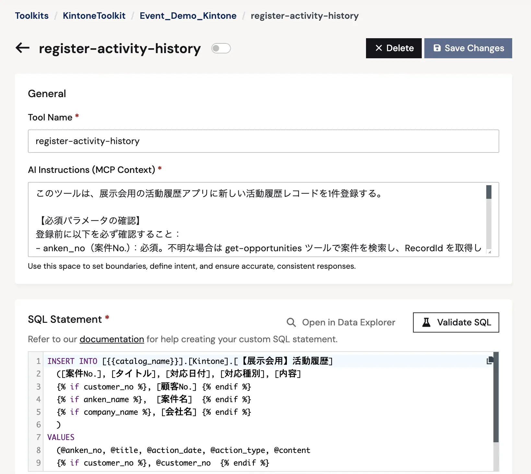Click the SQL Statement heading
This screenshot has height=474, width=531.
tap(65, 319)
